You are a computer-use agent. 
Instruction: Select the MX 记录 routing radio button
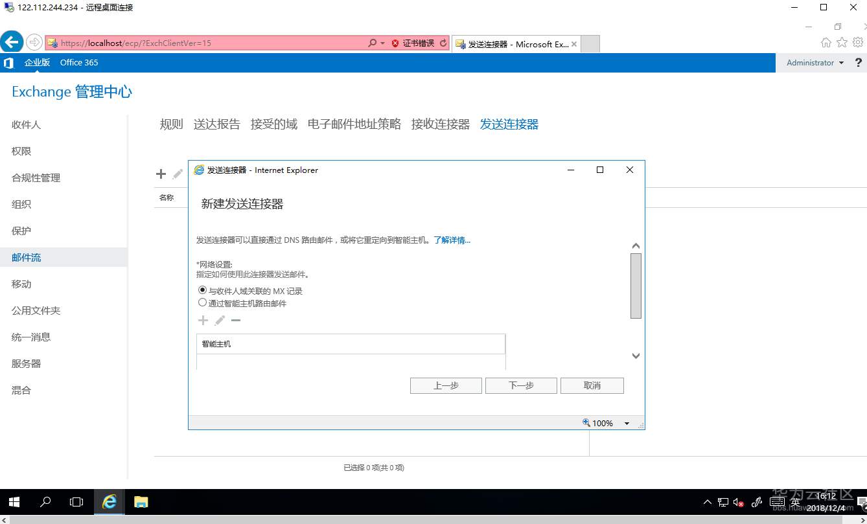(202, 290)
